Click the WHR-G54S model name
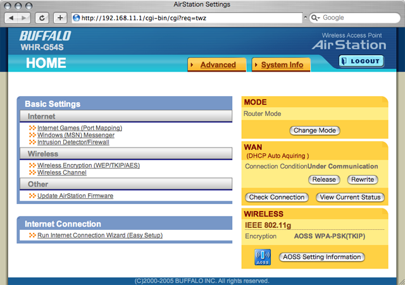 pyautogui.click(x=42, y=47)
